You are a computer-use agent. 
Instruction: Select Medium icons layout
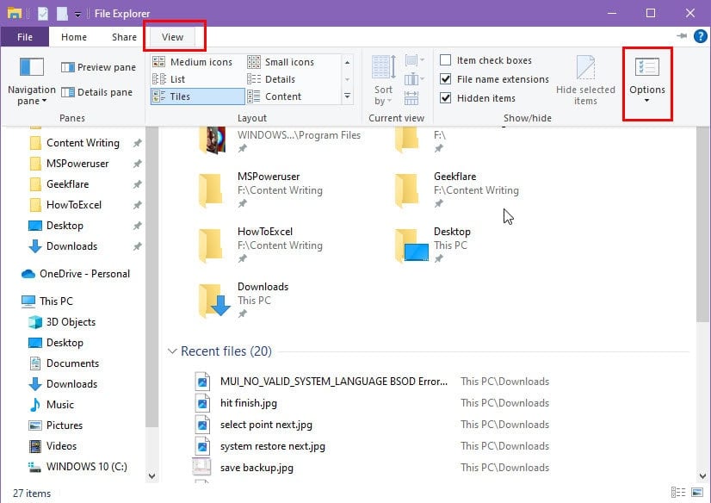click(x=192, y=62)
